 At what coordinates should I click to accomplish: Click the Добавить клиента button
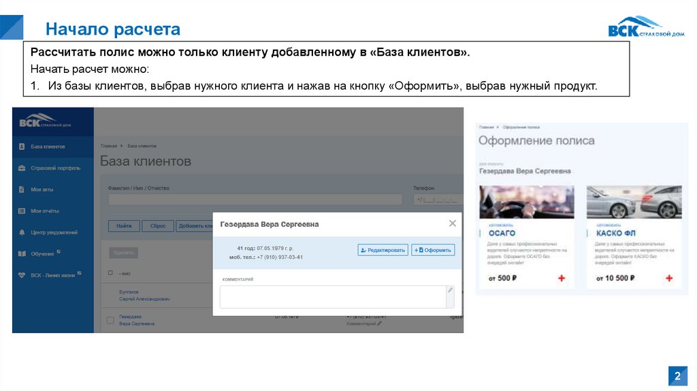[194, 226]
